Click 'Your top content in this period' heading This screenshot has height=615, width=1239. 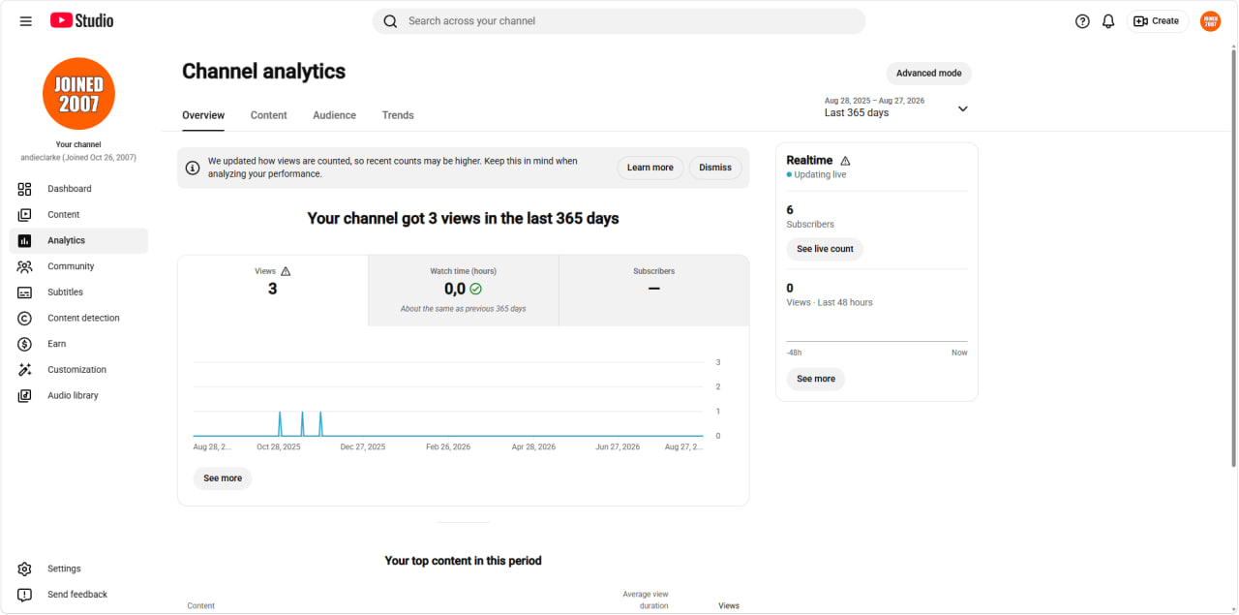[463, 561]
